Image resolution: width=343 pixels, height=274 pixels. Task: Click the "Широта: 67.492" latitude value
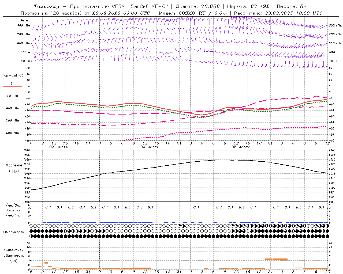248,6
